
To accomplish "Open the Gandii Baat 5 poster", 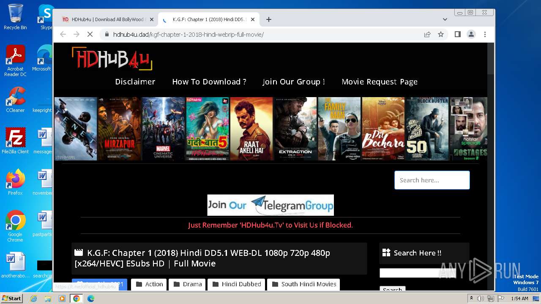I will coord(208,129).
